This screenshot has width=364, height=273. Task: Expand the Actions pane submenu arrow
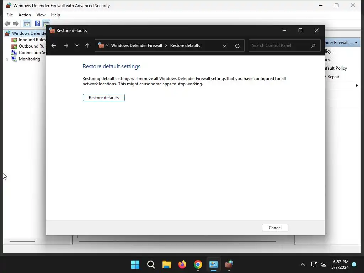pos(357,86)
